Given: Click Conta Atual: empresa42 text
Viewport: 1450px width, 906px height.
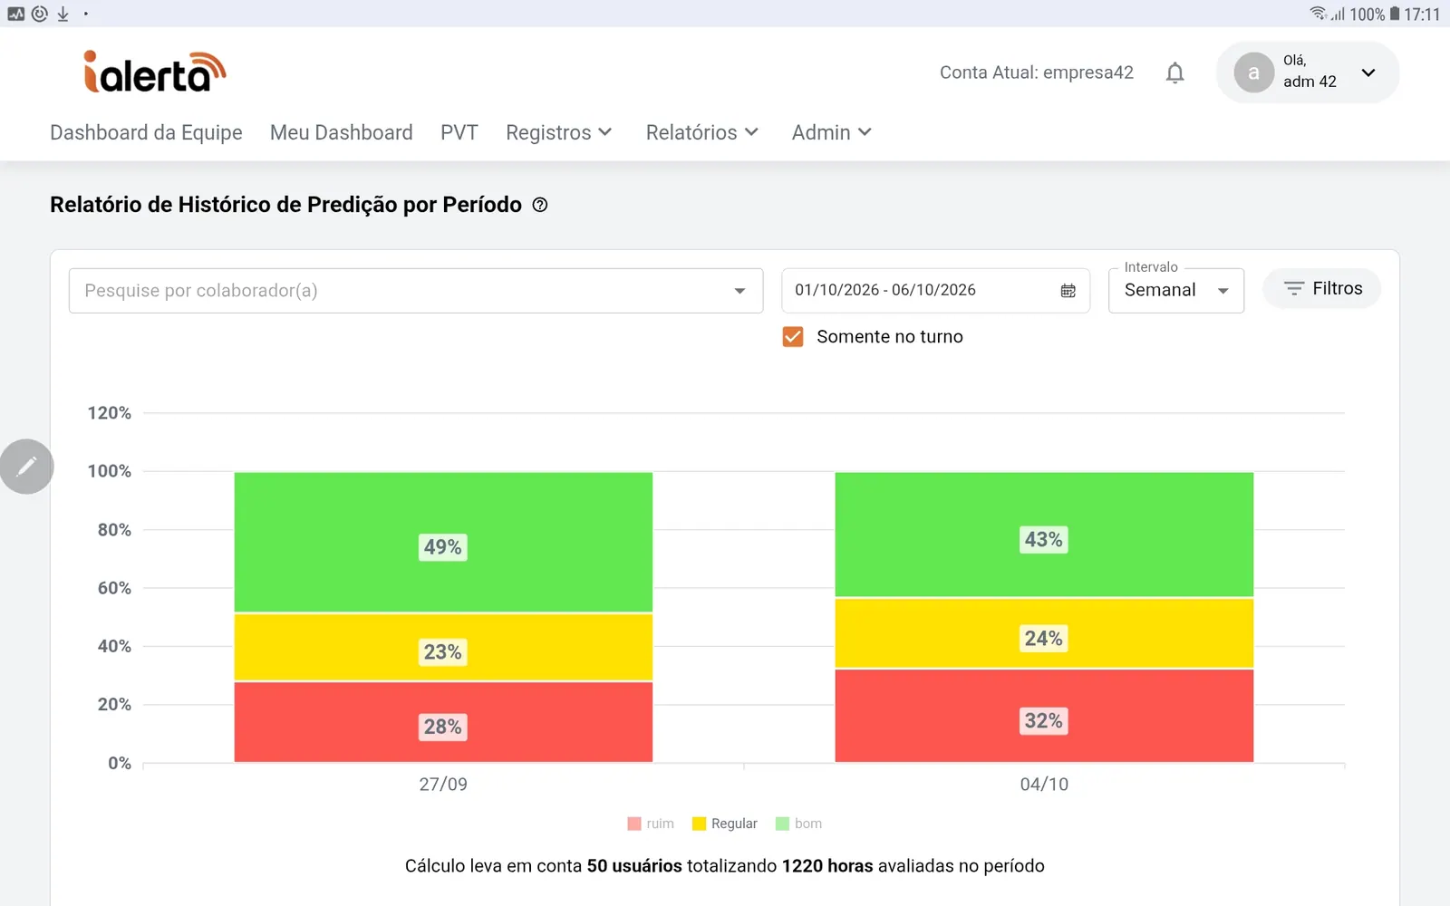Looking at the screenshot, I should point(1037,72).
